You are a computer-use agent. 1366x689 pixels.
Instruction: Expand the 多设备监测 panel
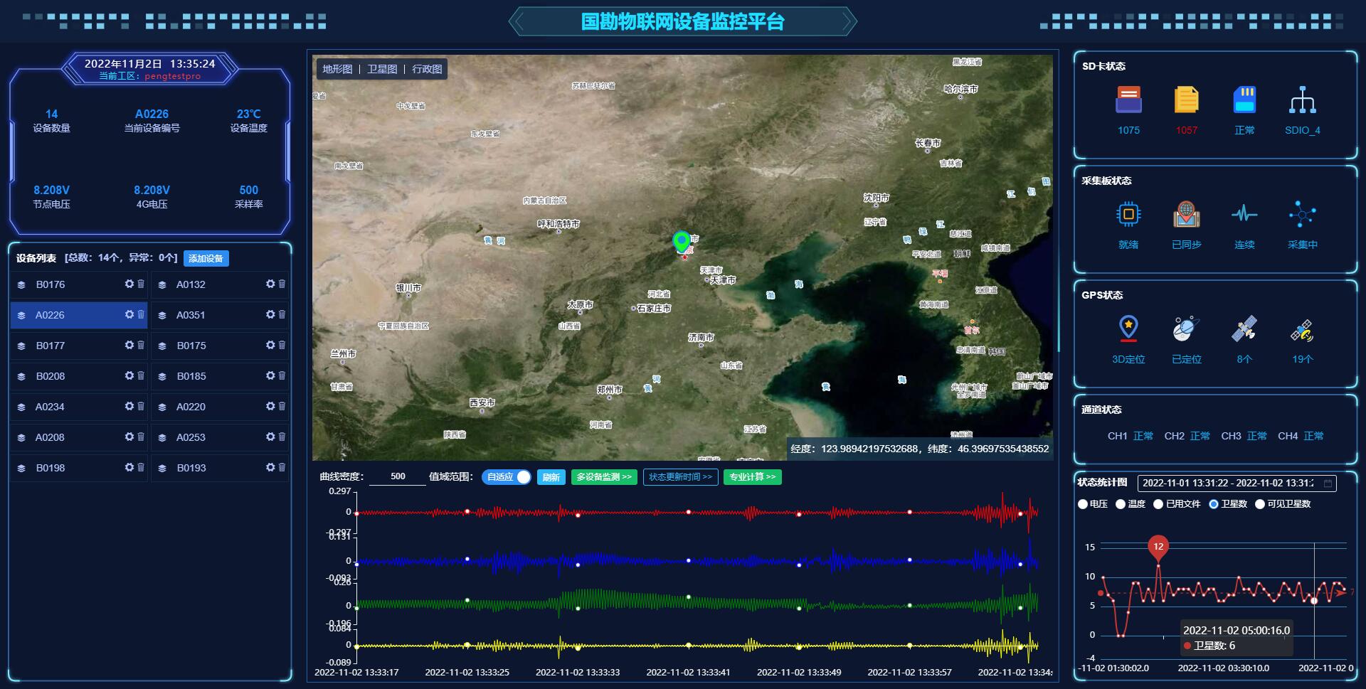coord(603,477)
